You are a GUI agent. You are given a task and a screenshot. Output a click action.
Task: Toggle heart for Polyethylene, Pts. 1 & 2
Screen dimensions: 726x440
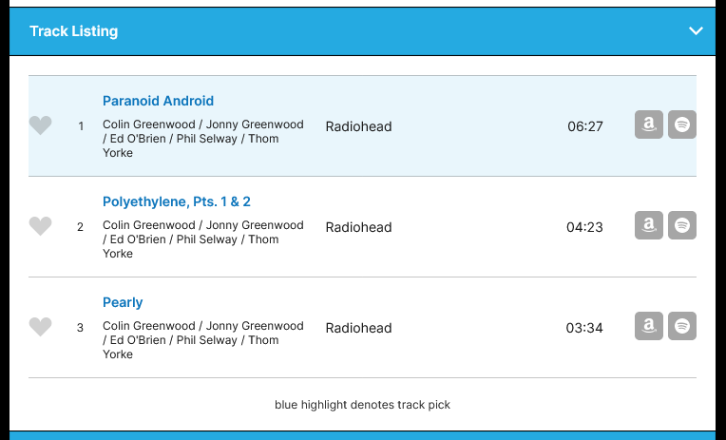coord(40,226)
